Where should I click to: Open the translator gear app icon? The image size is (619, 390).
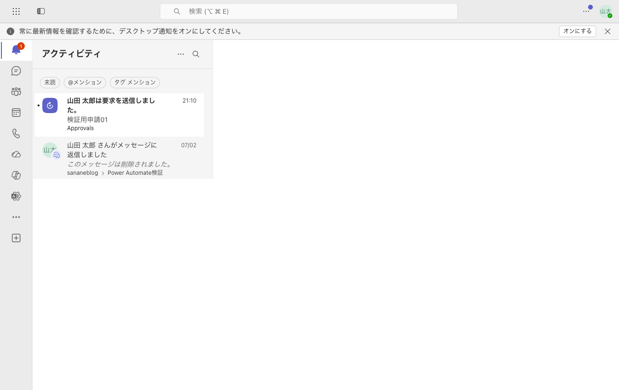point(16,196)
